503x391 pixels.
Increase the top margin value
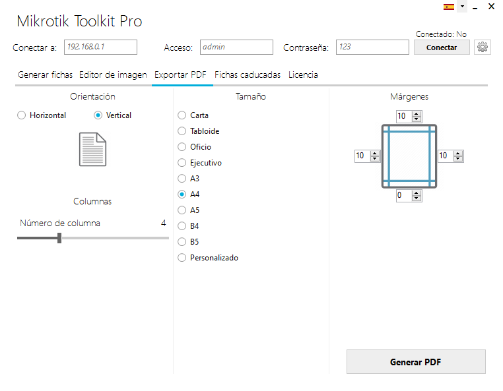[417, 113]
